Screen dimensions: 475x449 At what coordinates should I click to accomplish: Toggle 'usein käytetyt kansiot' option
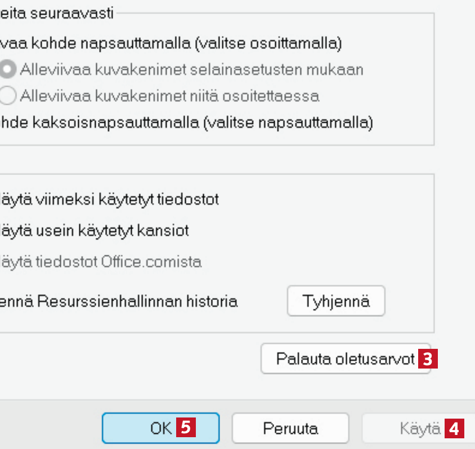pyautogui.click(x=95, y=230)
